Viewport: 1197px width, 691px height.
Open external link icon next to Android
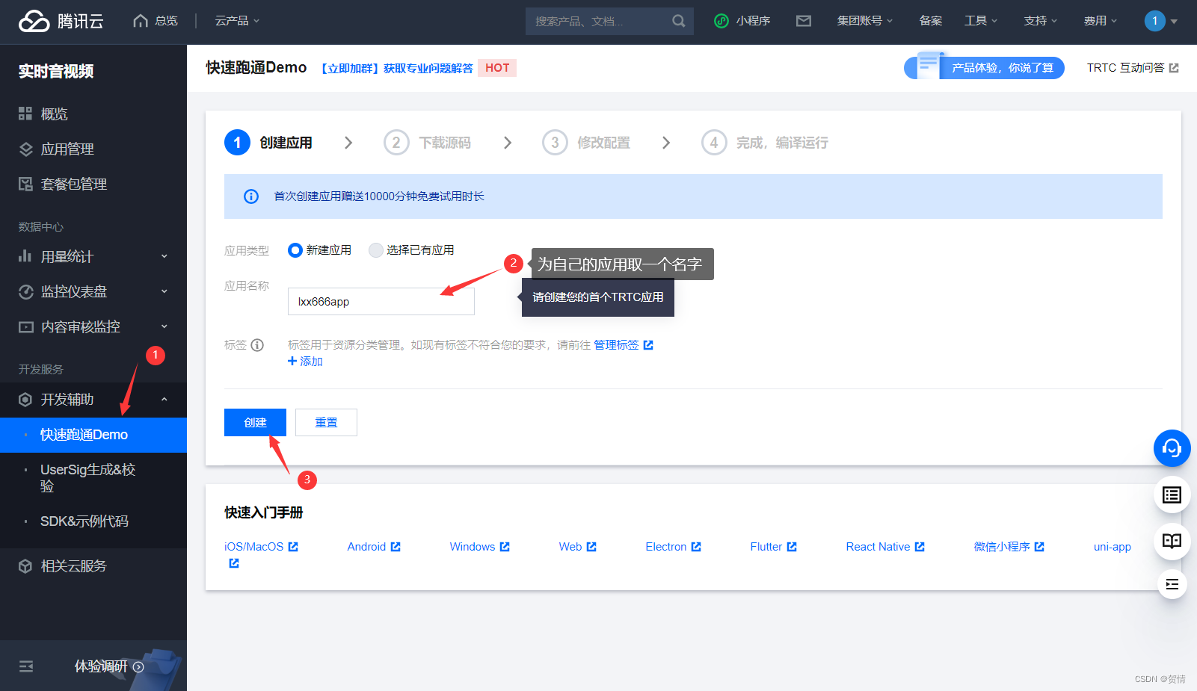click(396, 547)
